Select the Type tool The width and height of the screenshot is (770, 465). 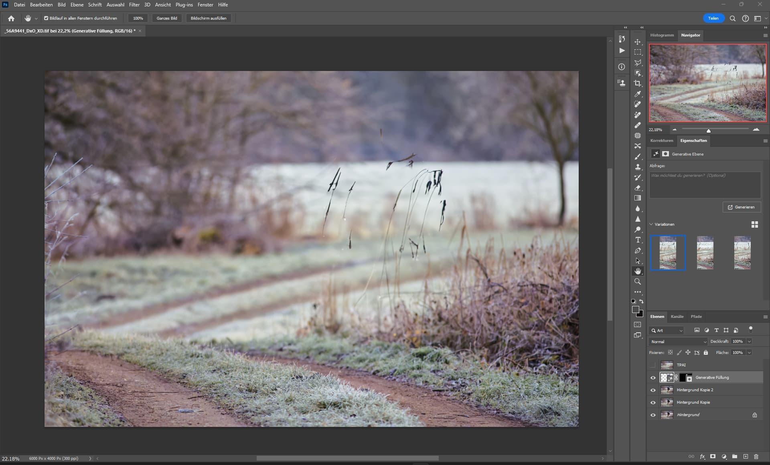pyautogui.click(x=638, y=240)
